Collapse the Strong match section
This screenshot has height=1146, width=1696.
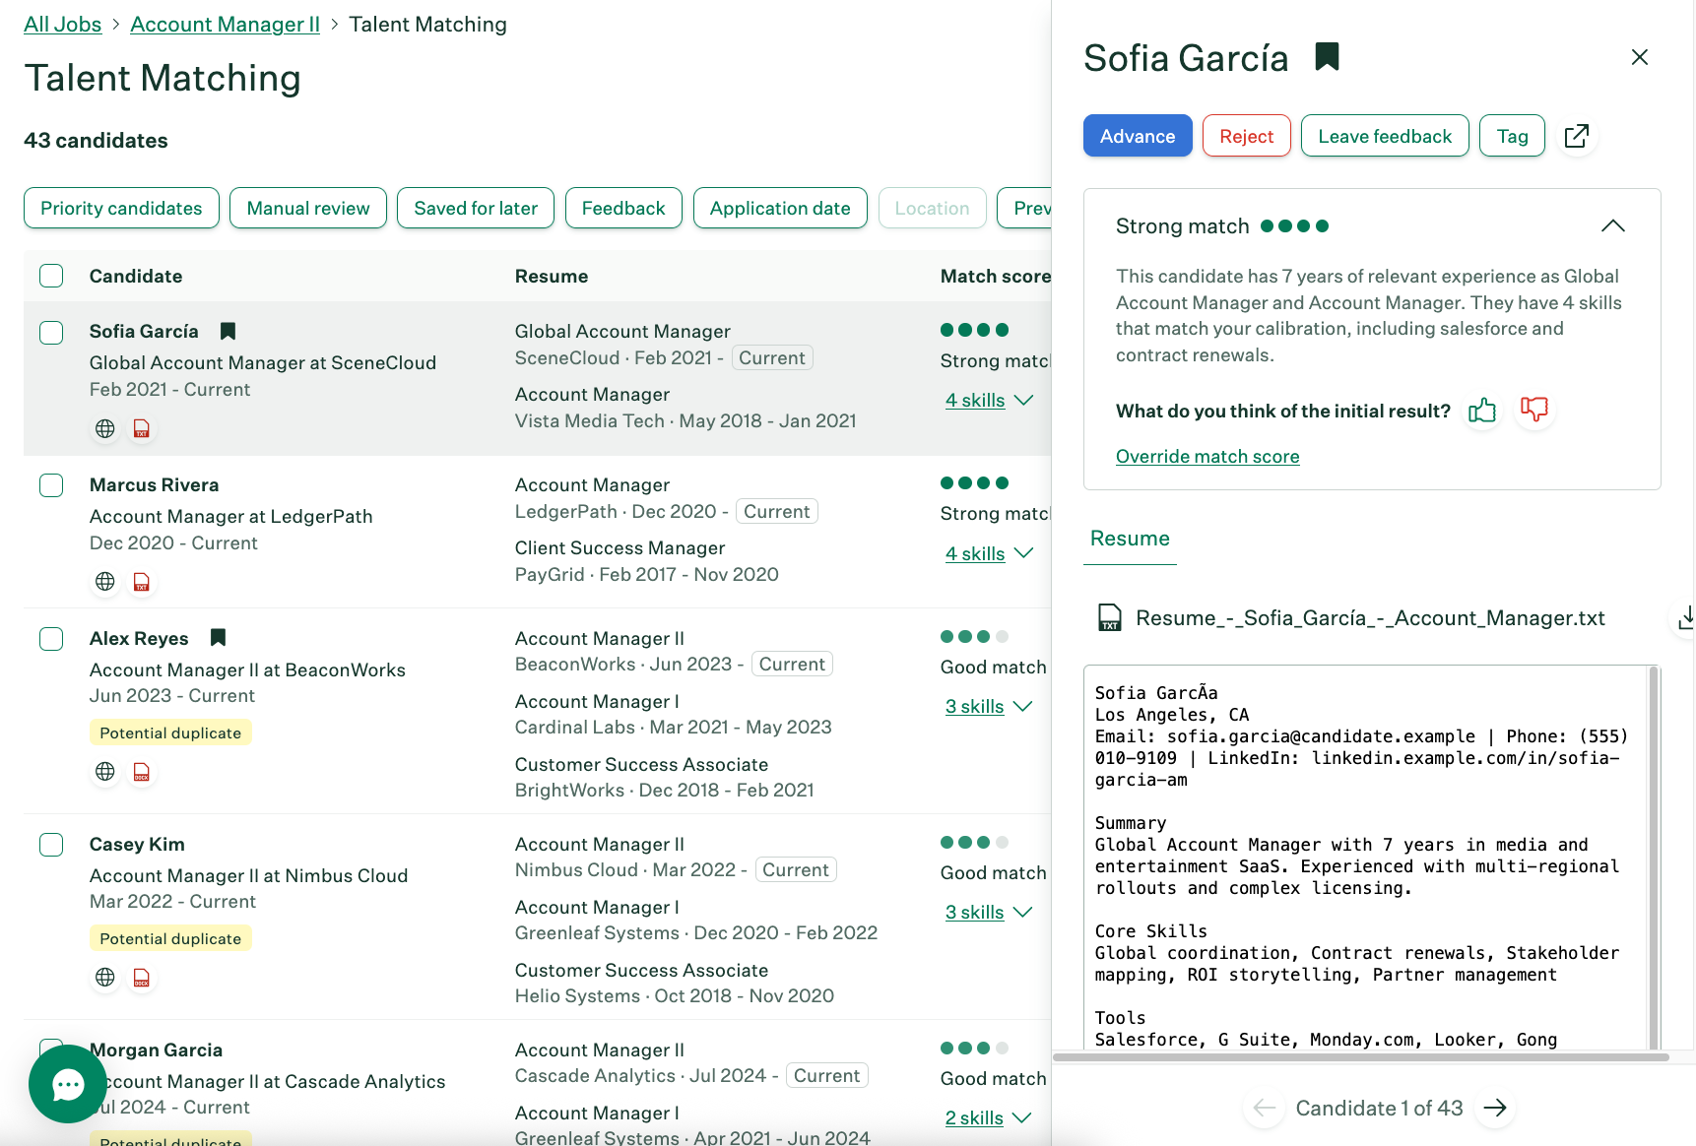(1612, 226)
